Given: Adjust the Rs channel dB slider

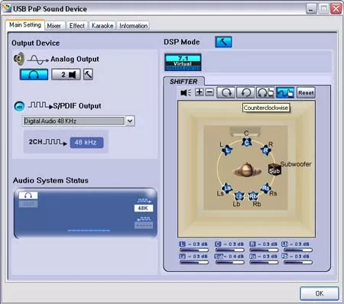Looking at the screenshot, I should (264, 262).
